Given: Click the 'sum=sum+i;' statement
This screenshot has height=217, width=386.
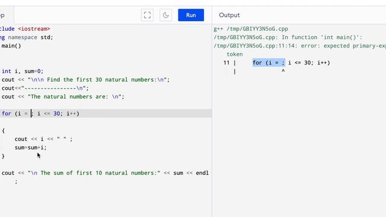Looking at the screenshot, I should point(31,148).
